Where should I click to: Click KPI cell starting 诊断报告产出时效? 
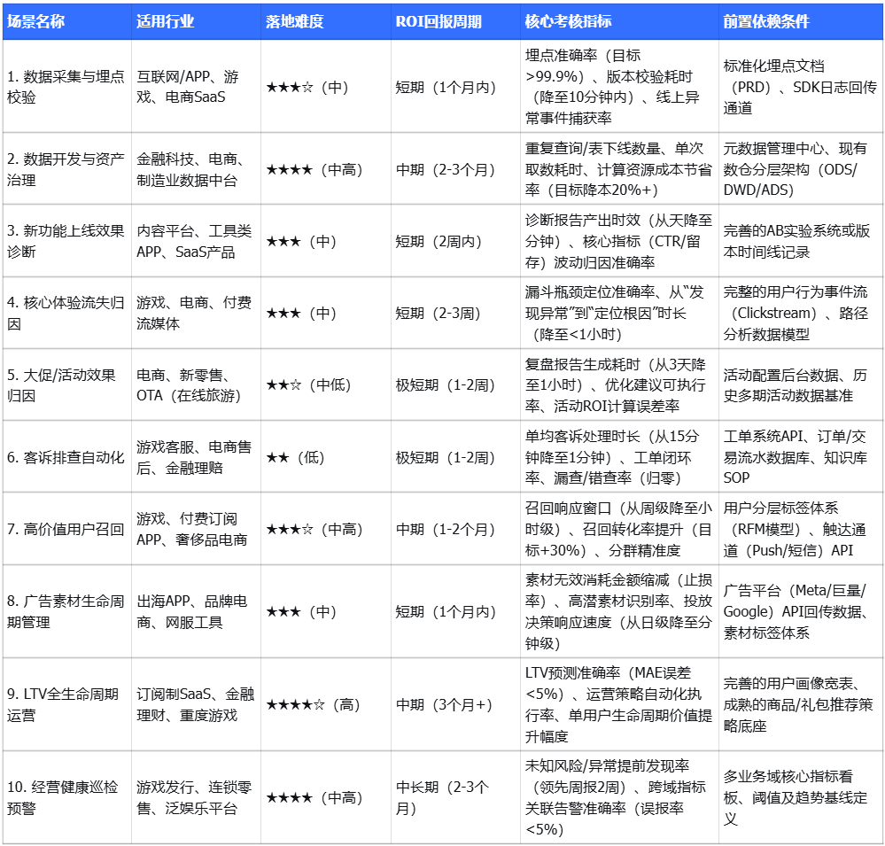(620, 240)
